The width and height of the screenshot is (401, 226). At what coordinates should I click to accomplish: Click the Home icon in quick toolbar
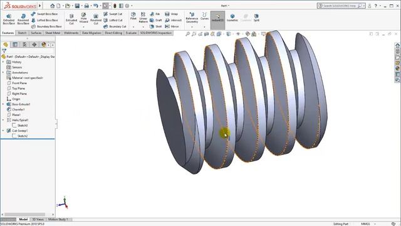coord(53,6)
